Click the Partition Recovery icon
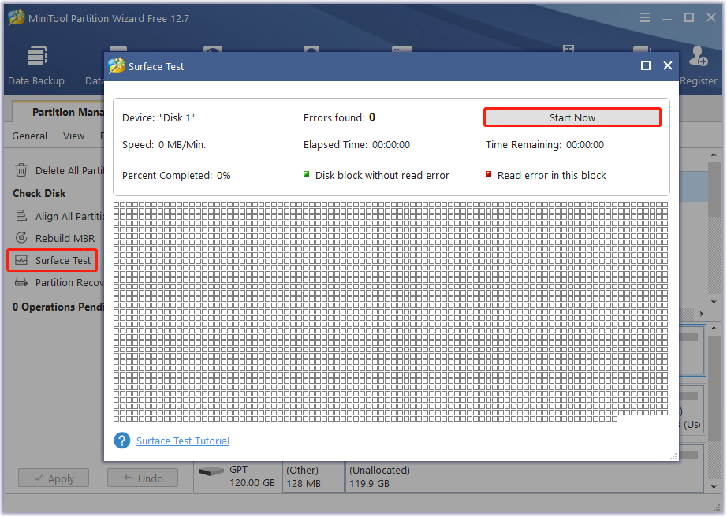The image size is (727, 517). (21, 281)
